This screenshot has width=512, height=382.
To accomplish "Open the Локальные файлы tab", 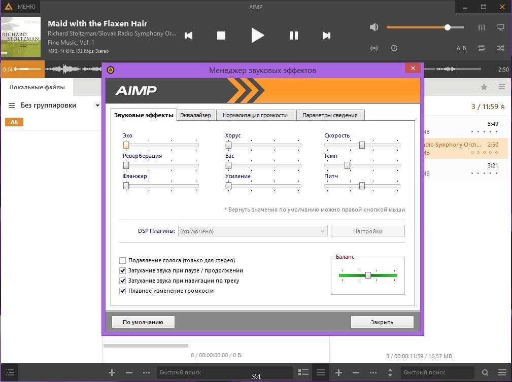I will tap(37, 87).
